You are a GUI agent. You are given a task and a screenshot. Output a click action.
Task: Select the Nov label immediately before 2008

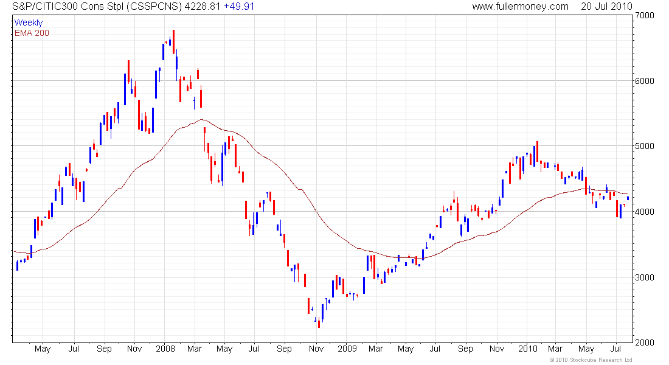(134, 349)
